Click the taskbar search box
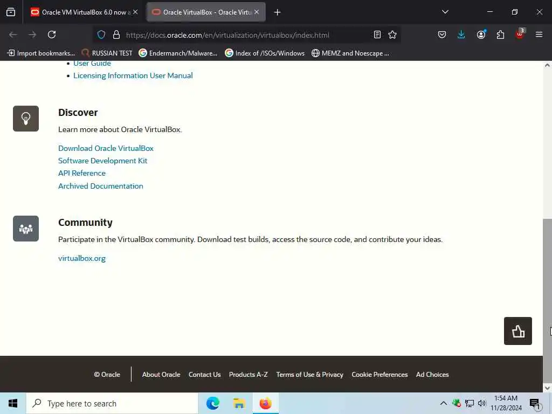The width and height of the screenshot is (552, 414). point(112,403)
